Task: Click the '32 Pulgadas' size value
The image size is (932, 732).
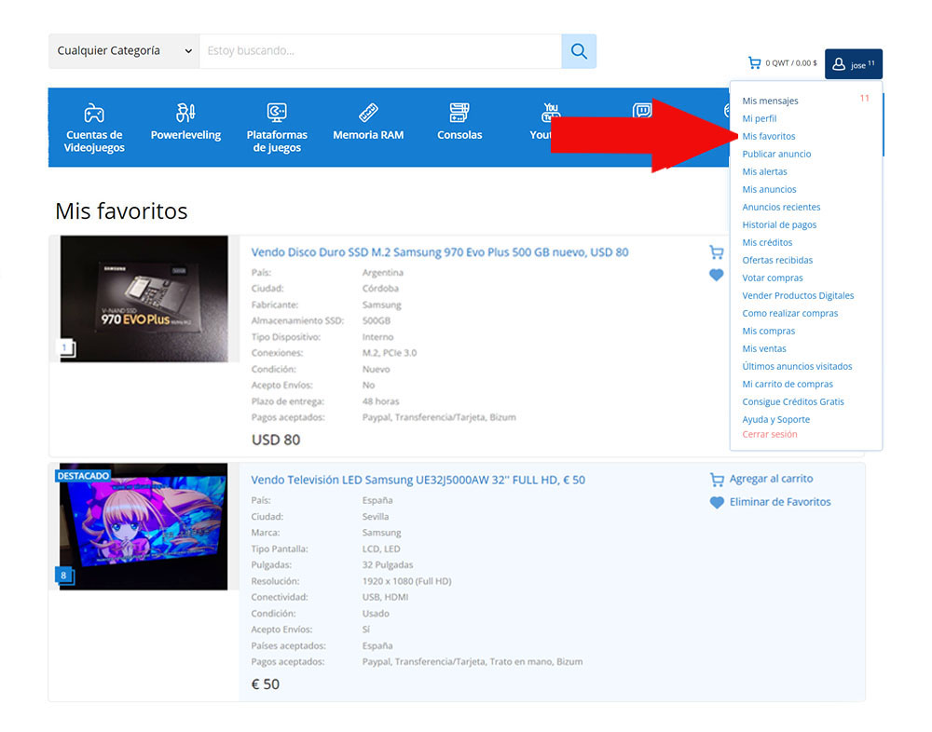Action: tap(388, 565)
